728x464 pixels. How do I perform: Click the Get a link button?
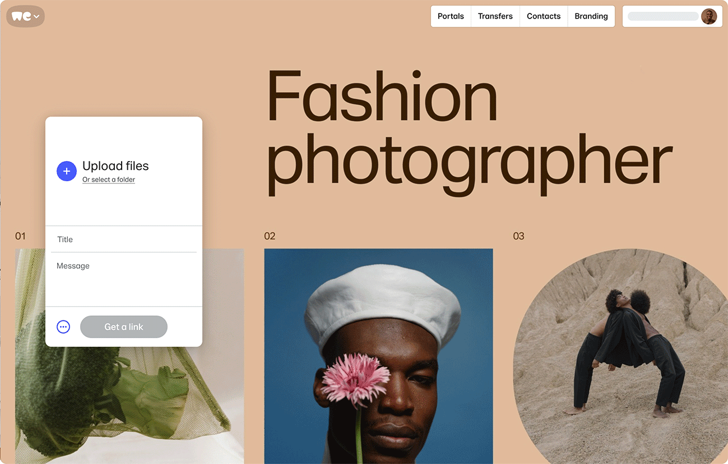tap(123, 326)
